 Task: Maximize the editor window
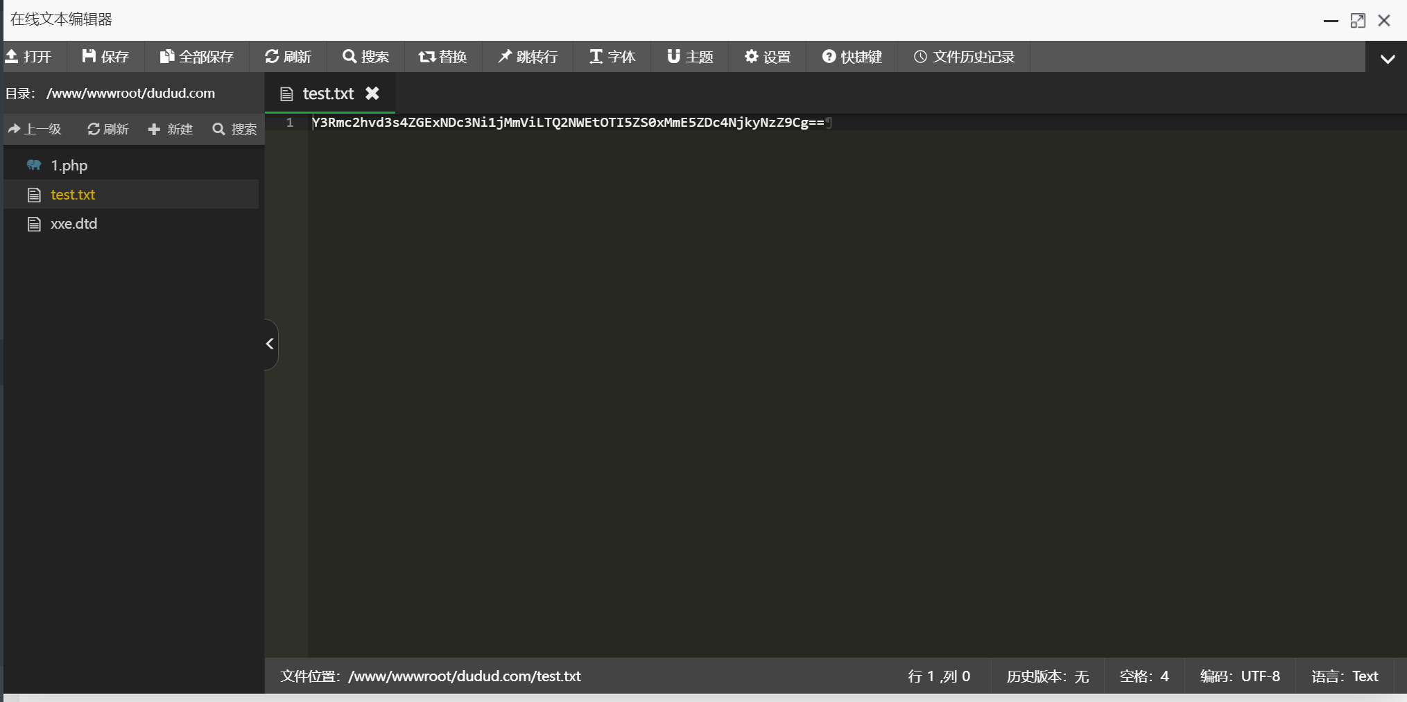click(1358, 21)
